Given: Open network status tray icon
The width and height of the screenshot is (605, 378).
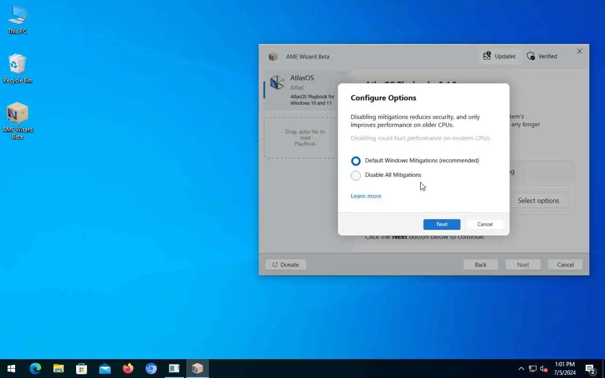Looking at the screenshot, I should [x=533, y=369].
